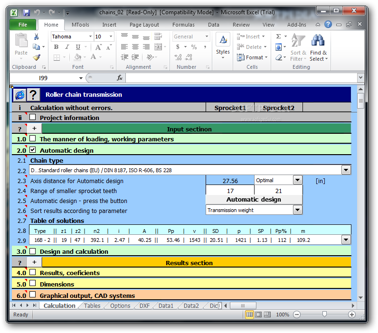Image resolution: width=378 pixels, height=333 pixels.
Task: Tick the manner of loading checkbox
Action: 33,139
